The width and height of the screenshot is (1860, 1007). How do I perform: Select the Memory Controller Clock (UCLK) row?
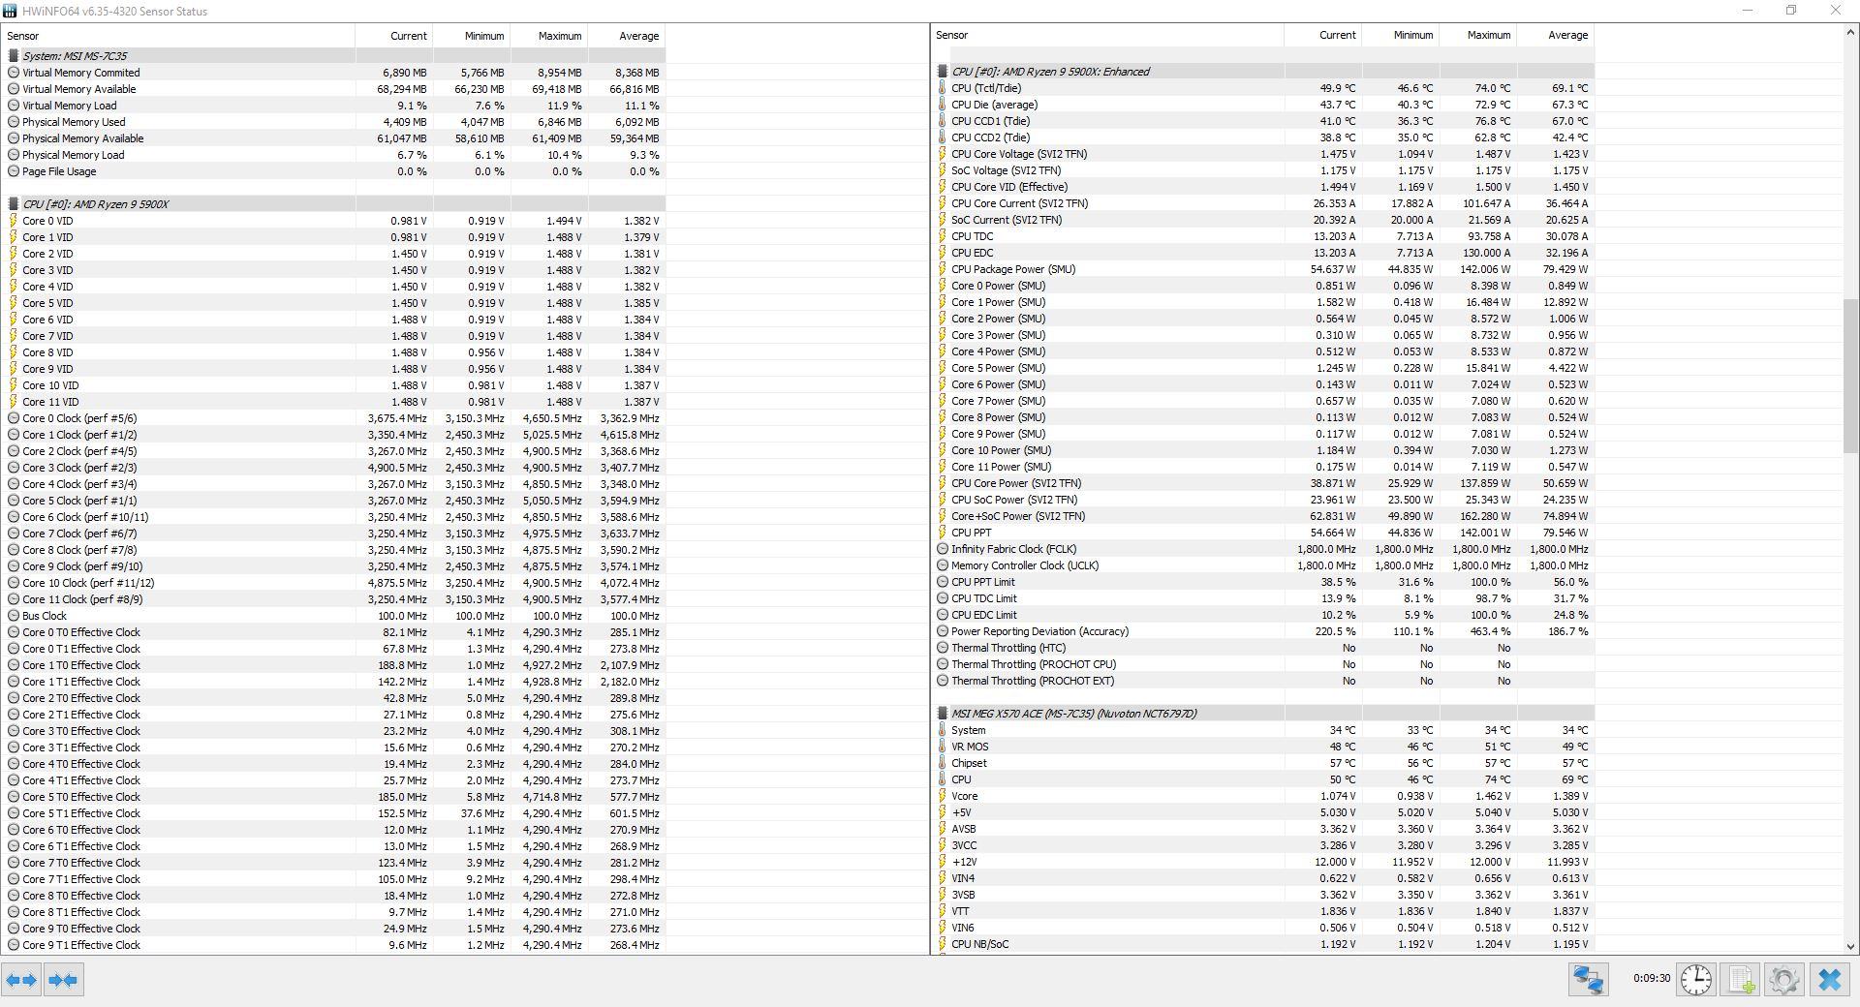point(1263,565)
